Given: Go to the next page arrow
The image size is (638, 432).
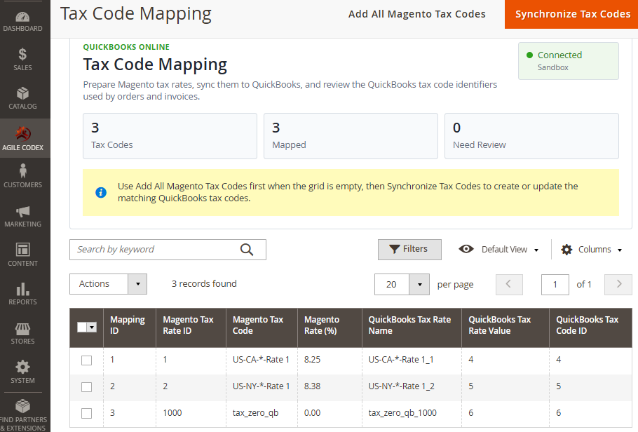Looking at the screenshot, I should point(618,284).
